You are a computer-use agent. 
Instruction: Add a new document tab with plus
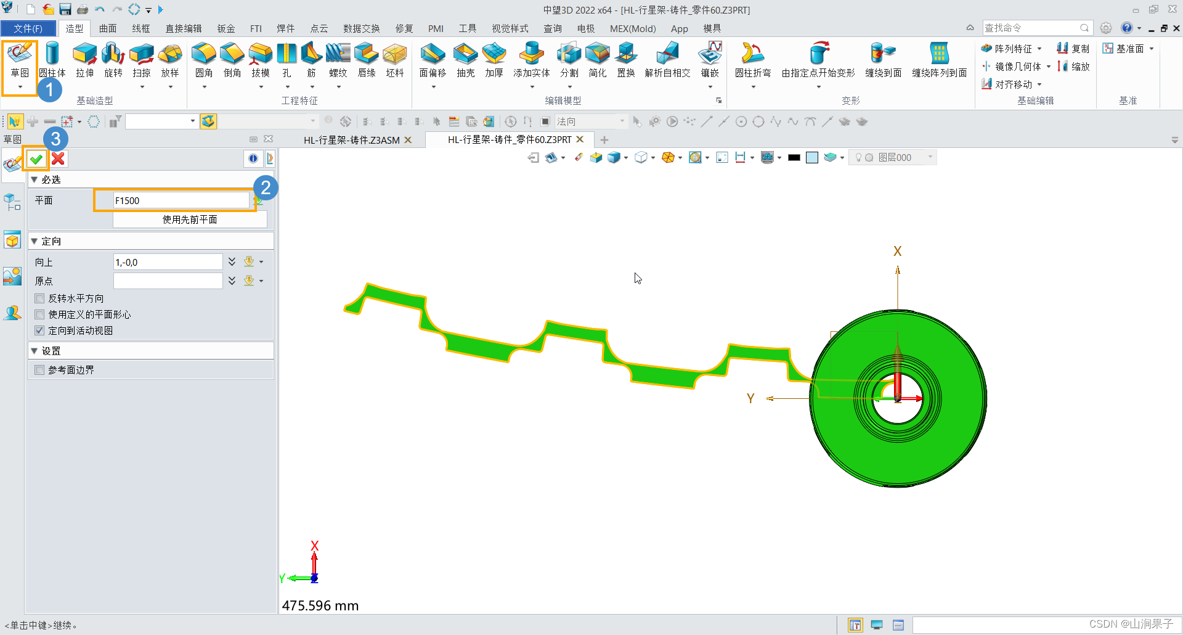[604, 140]
